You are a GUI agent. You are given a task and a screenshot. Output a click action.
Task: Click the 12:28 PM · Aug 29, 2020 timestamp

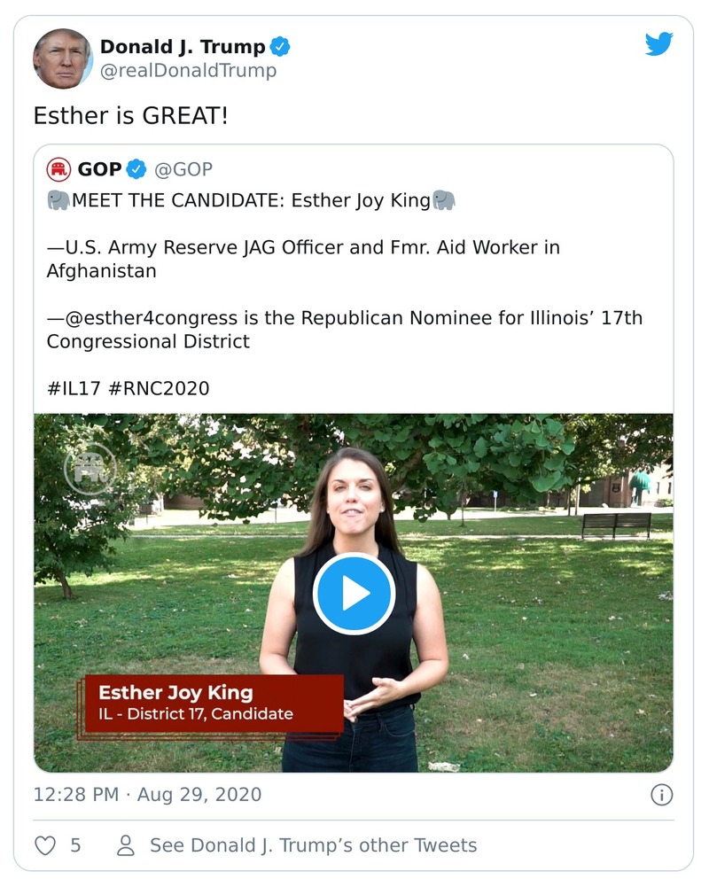tap(147, 795)
